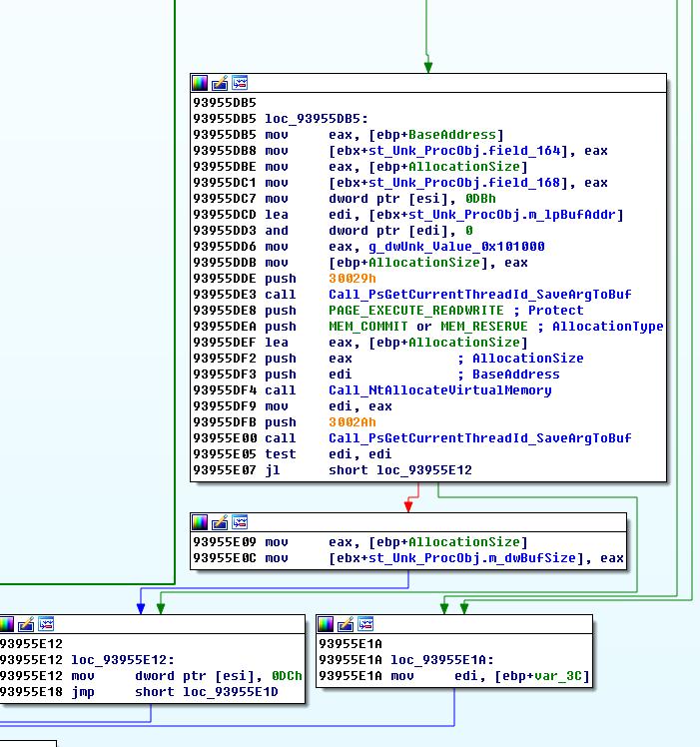Click pencil edit icon on loc_93955E12 node
This screenshot has height=747, width=700.
[26, 625]
